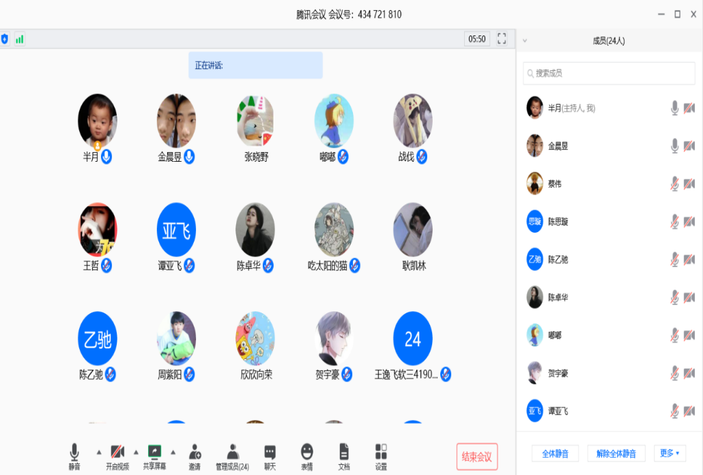Open the chat panel icon

pos(270,452)
